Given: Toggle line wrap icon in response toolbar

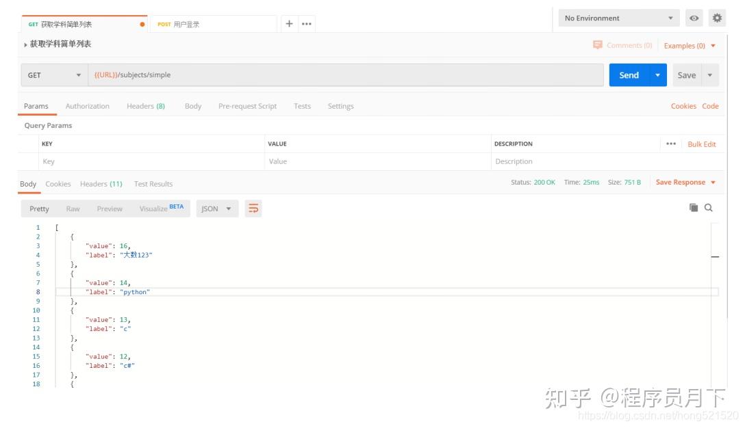Looking at the screenshot, I should (253, 209).
